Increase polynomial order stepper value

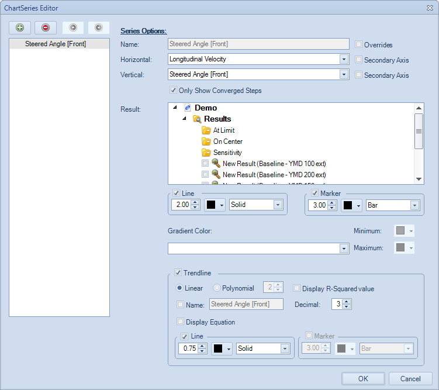[278, 285]
